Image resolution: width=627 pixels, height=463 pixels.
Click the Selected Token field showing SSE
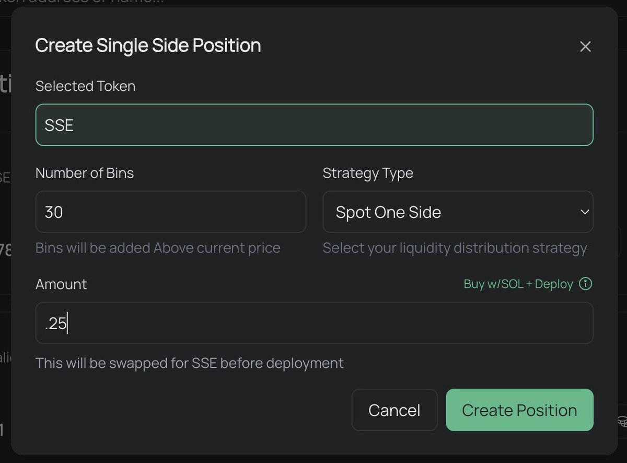tap(314, 125)
